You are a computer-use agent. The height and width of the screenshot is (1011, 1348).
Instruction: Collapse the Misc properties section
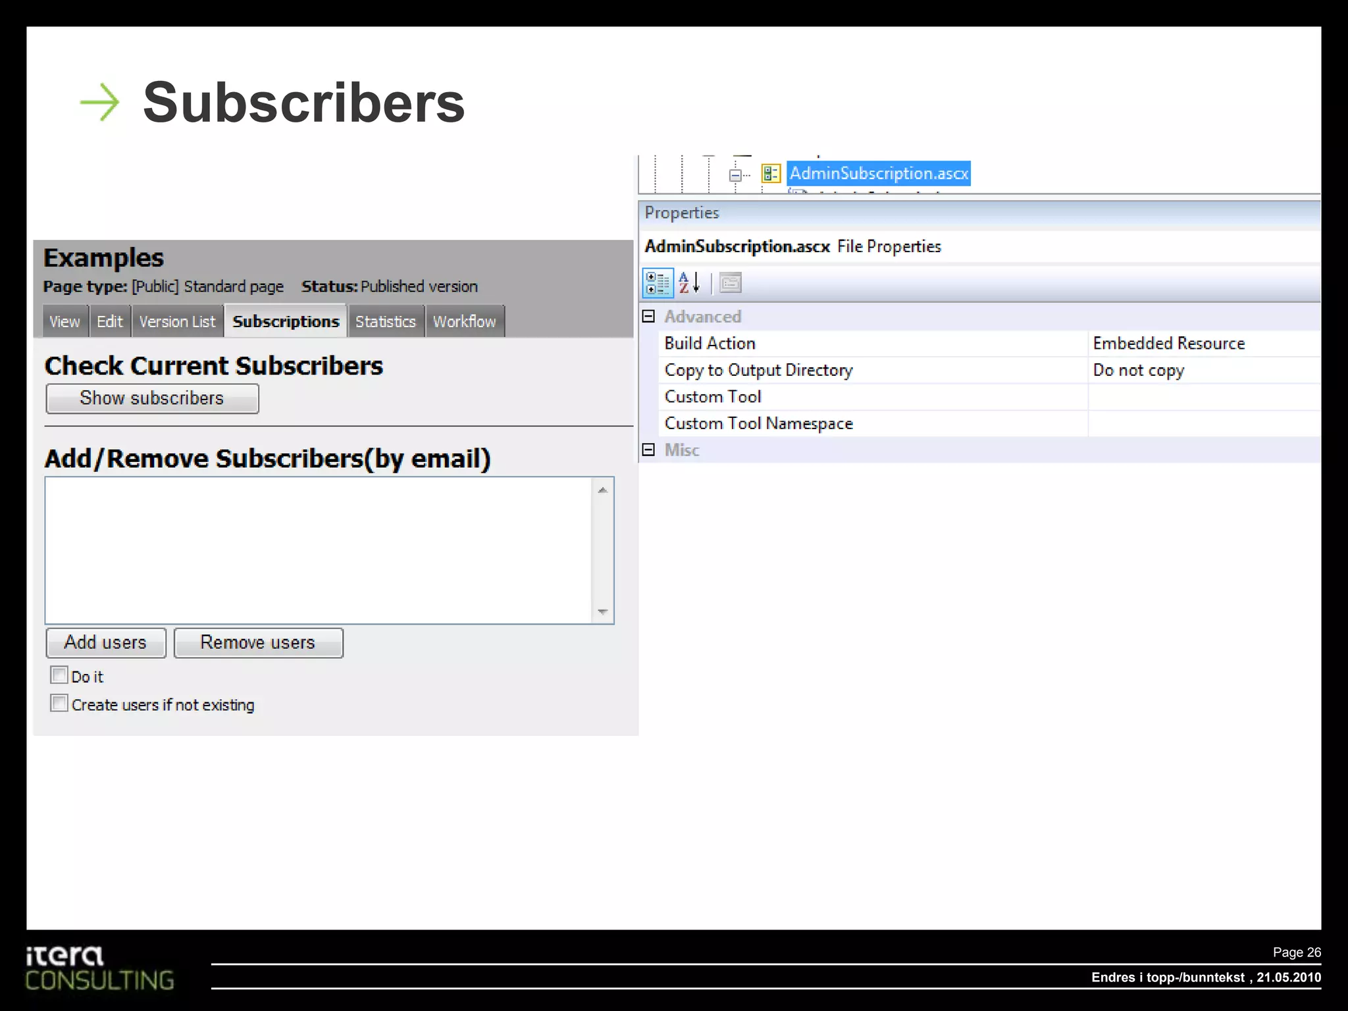click(648, 450)
